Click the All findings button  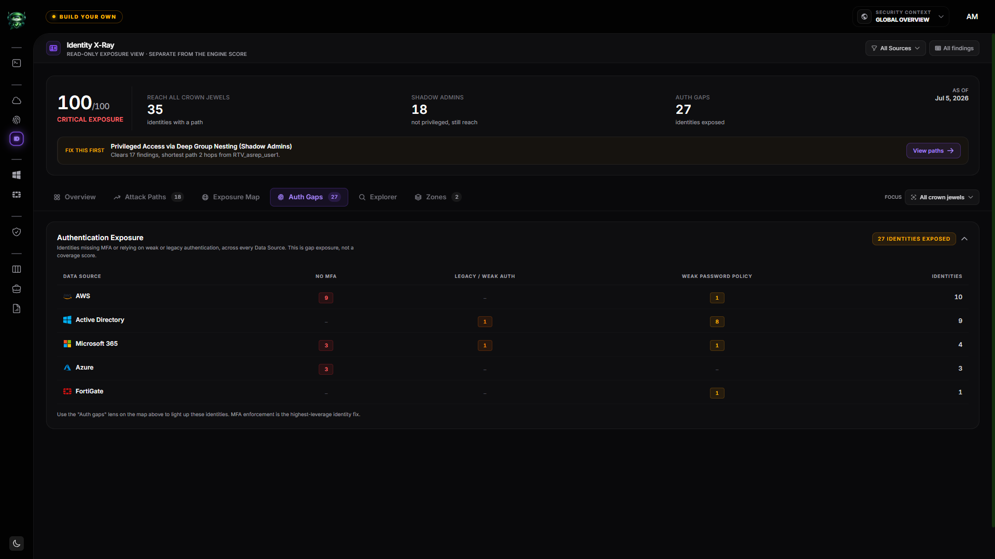(x=954, y=48)
